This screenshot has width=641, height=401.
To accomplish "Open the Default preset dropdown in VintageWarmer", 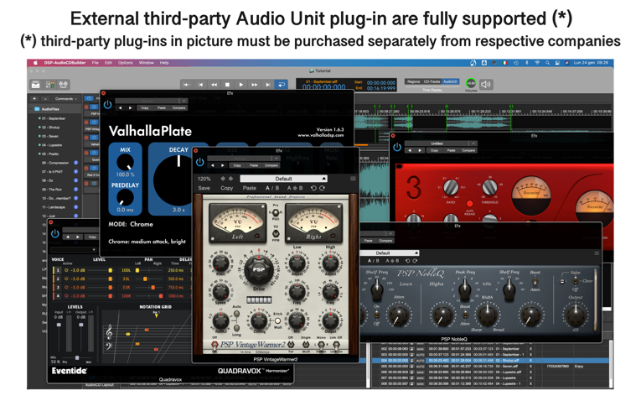I will 284,179.
